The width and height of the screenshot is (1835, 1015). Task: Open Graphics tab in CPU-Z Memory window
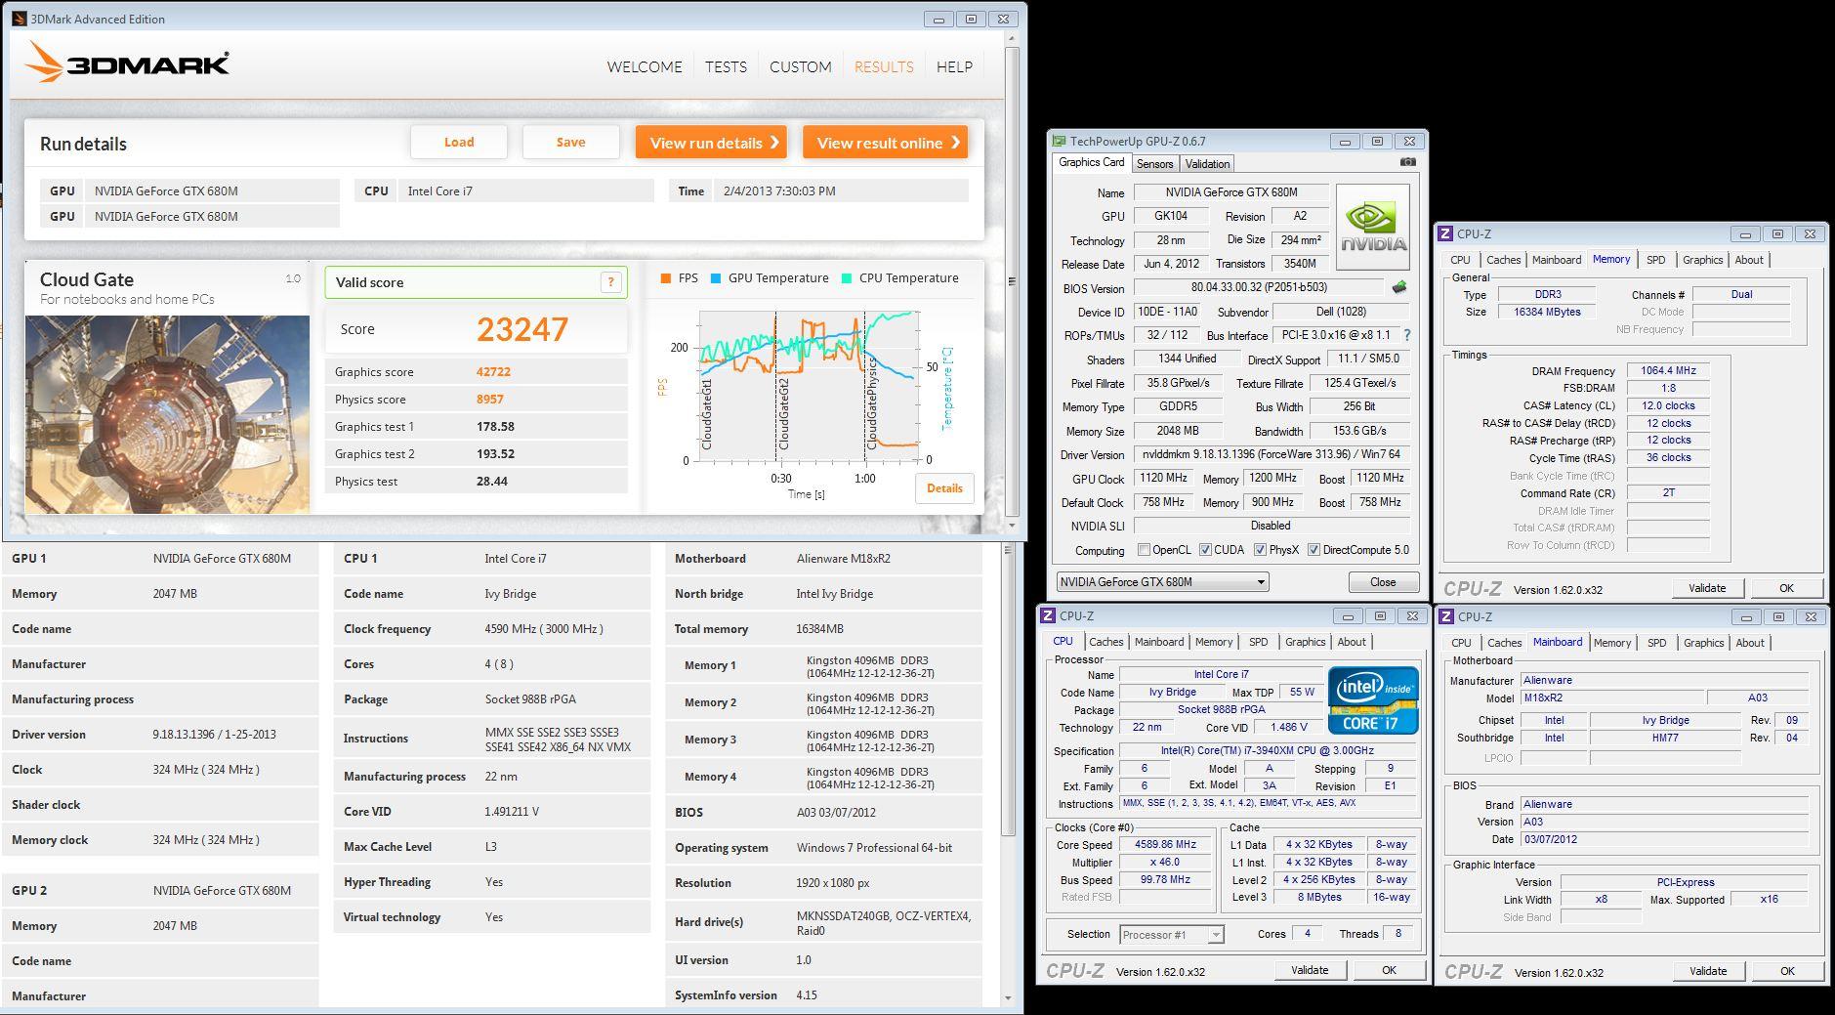(1702, 260)
